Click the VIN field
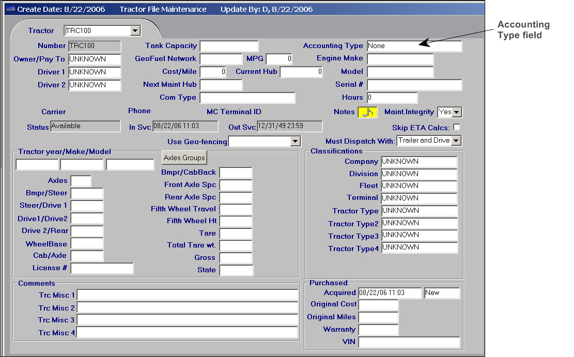 (x=409, y=343)
